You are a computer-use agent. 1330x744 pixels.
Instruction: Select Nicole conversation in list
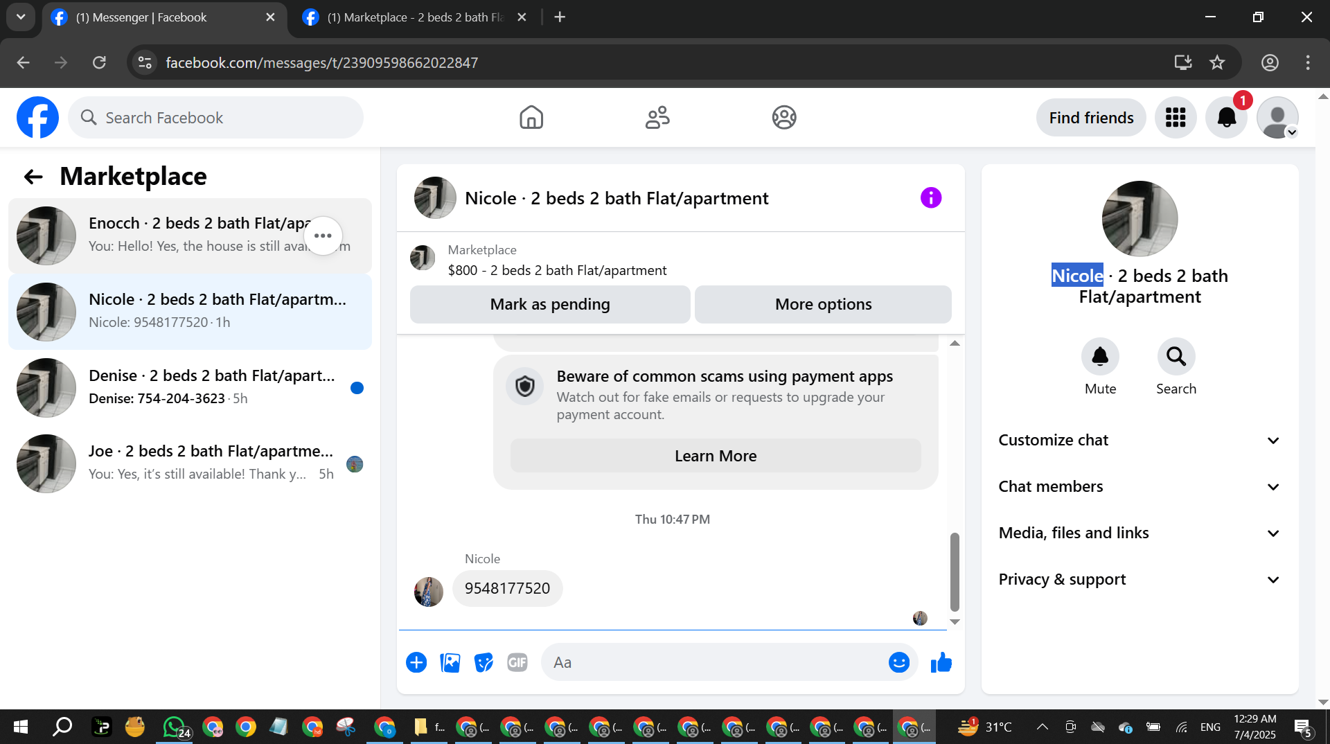click(x=190, y=312)
